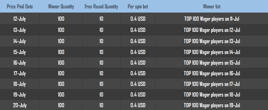Select the 20-July prize date cell
268x110 pixels.
pos(20,105)
